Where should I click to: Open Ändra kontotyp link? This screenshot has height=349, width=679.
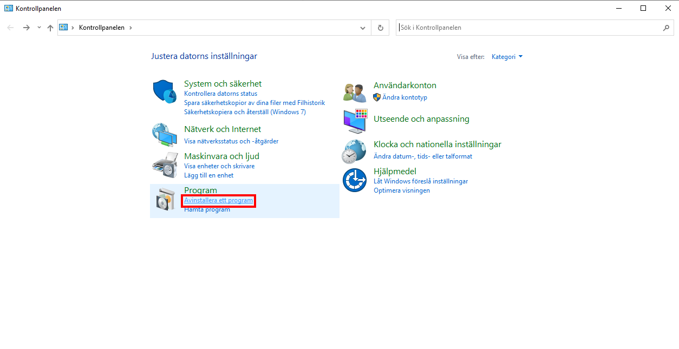[404, 97]
